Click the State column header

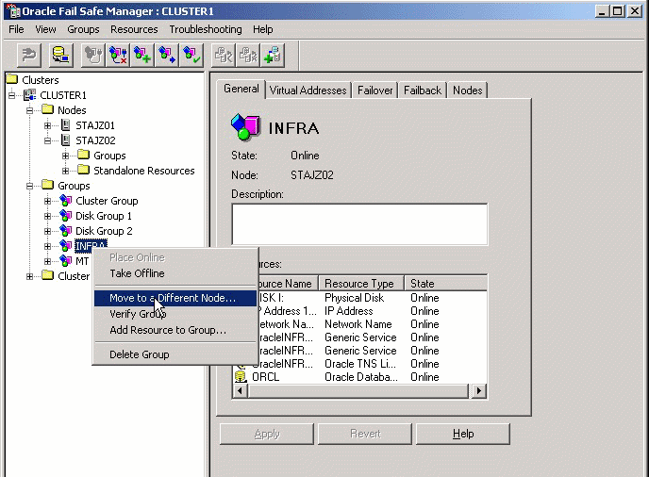[x=445, y=284]
